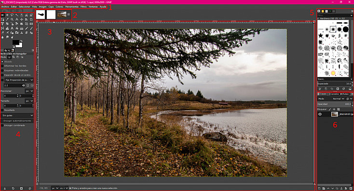Open the Colores menu

click(x=60, y=7)
